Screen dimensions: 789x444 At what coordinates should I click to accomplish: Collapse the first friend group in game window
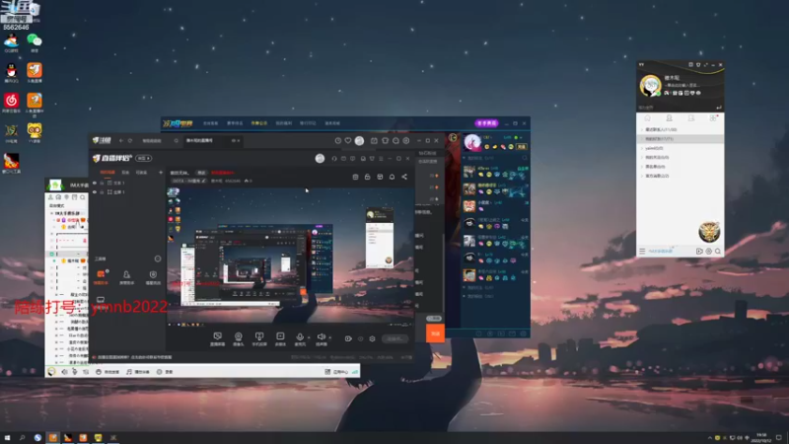point(465,158)
